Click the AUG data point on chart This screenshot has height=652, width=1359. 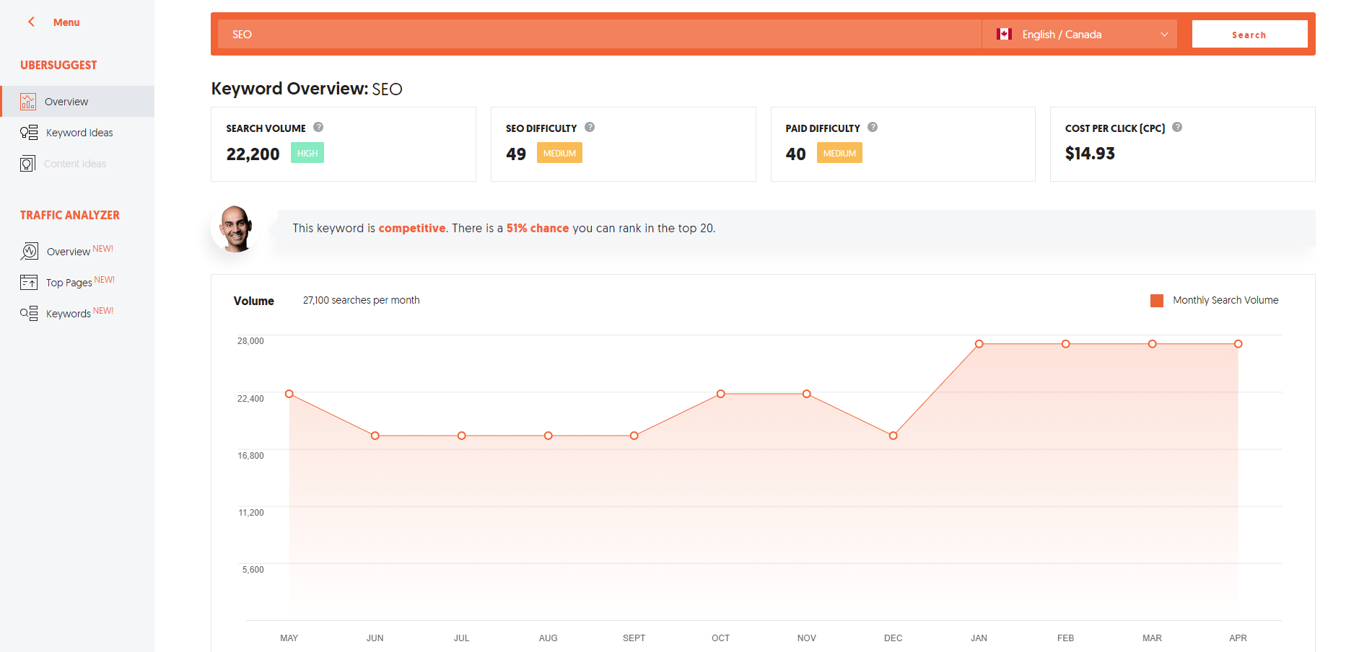[x=549, y=436]
